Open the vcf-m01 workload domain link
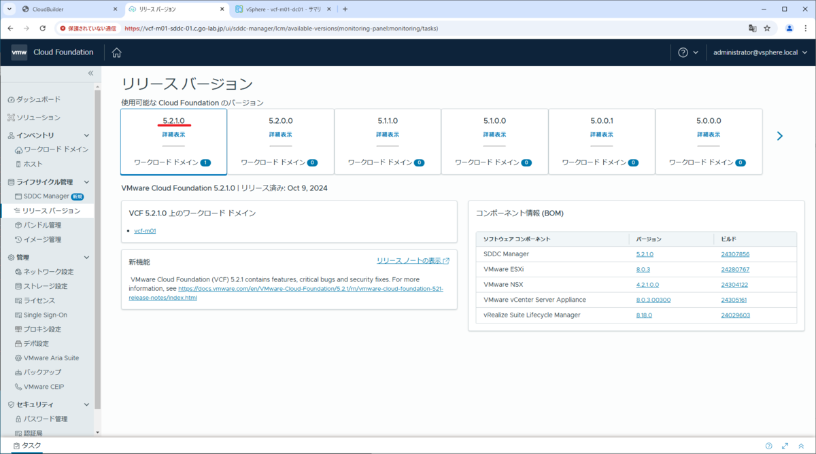This screenshot has height=454, width=816. pos(145,231)
